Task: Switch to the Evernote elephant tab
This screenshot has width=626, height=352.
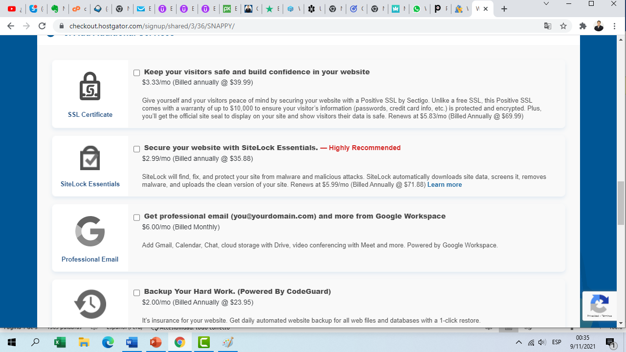Action: [57, 9]
